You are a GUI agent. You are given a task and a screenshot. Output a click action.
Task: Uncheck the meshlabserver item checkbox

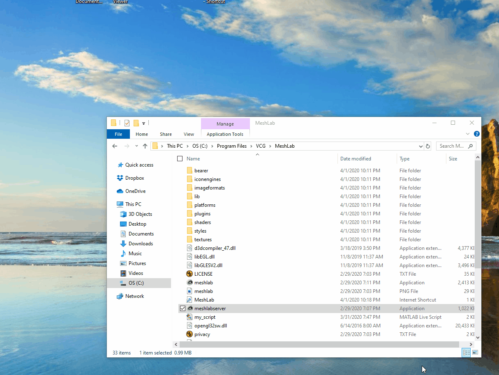click(x=183, y=309)
